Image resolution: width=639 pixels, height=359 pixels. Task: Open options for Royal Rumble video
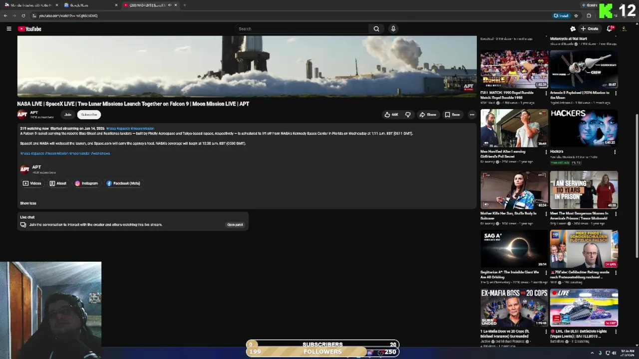(546, 93)
